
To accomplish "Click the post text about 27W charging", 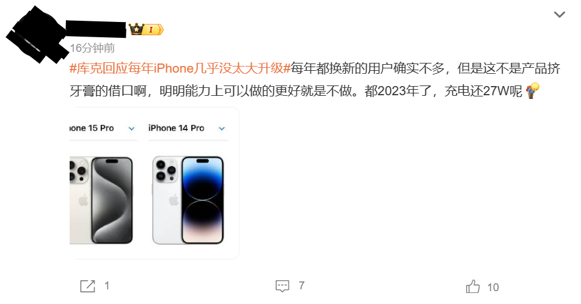I will (315, 79).
